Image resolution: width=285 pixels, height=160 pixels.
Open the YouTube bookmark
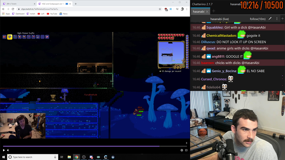[52, 14]
